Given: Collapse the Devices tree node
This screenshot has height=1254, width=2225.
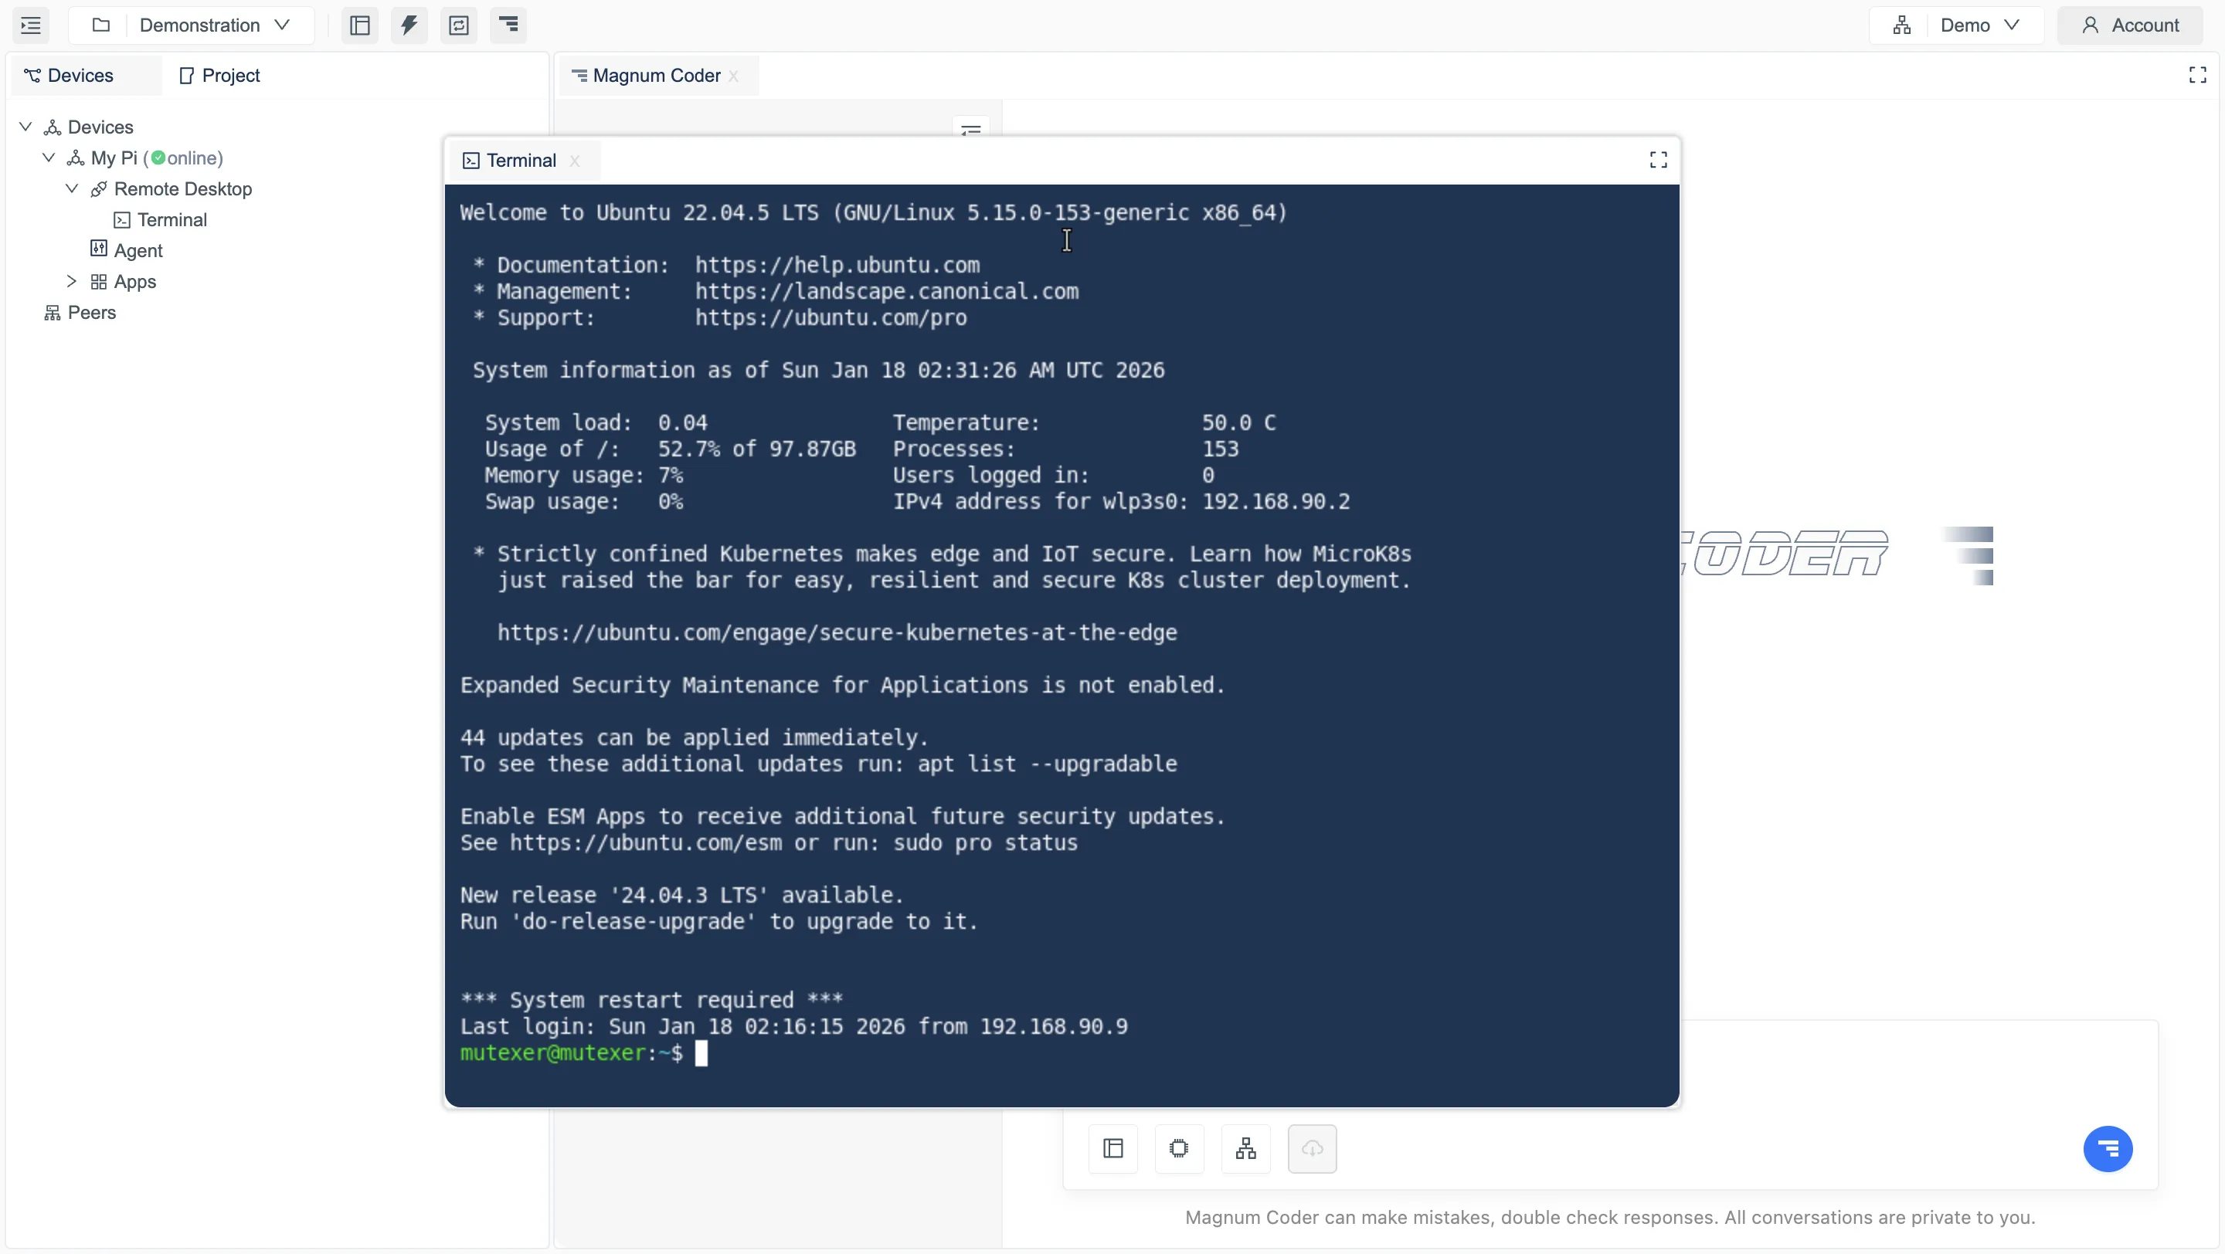Looking at the screenshot, I should click(25, 126).
